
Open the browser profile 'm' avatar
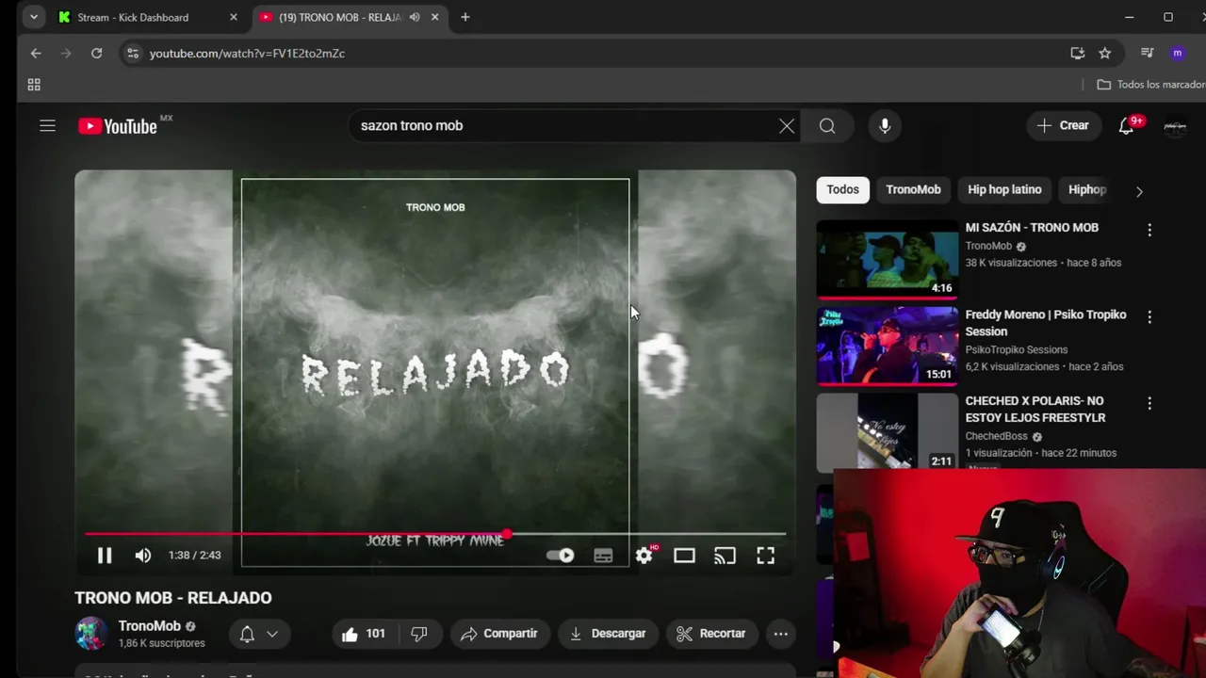pos(1177,54)
